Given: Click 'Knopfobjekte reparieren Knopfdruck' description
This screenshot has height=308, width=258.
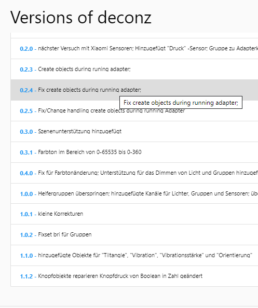Looking at the screenshot, I should [120, 276].
